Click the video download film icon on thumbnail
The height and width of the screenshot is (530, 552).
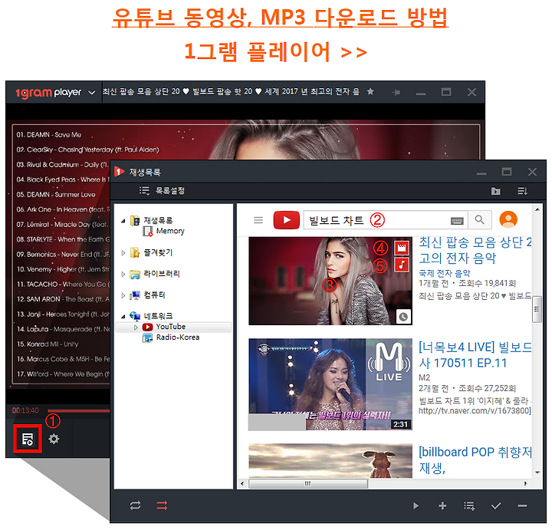(x=402, y=248)
